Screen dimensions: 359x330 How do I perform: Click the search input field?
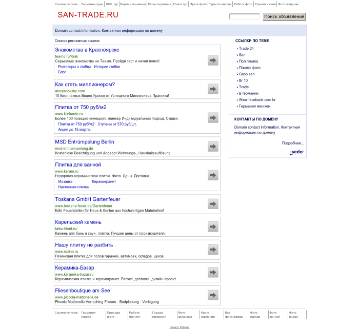[x=245, y=17]
